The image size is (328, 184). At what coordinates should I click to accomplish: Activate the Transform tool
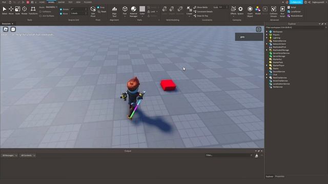[33, 10]
